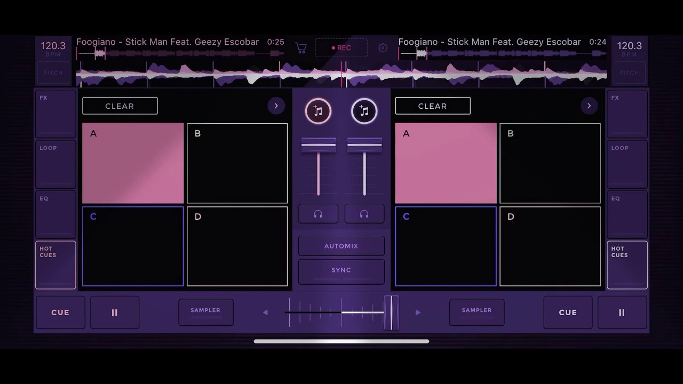Click left deck track overview waveform

[x=180, y=53]
